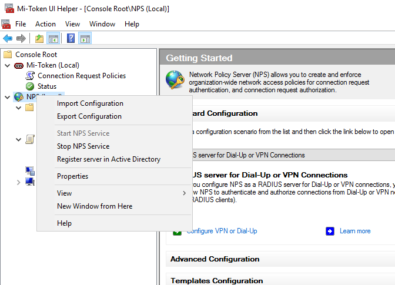Click the globe and key Getting Started icon
395x285 pixels.
175,80
